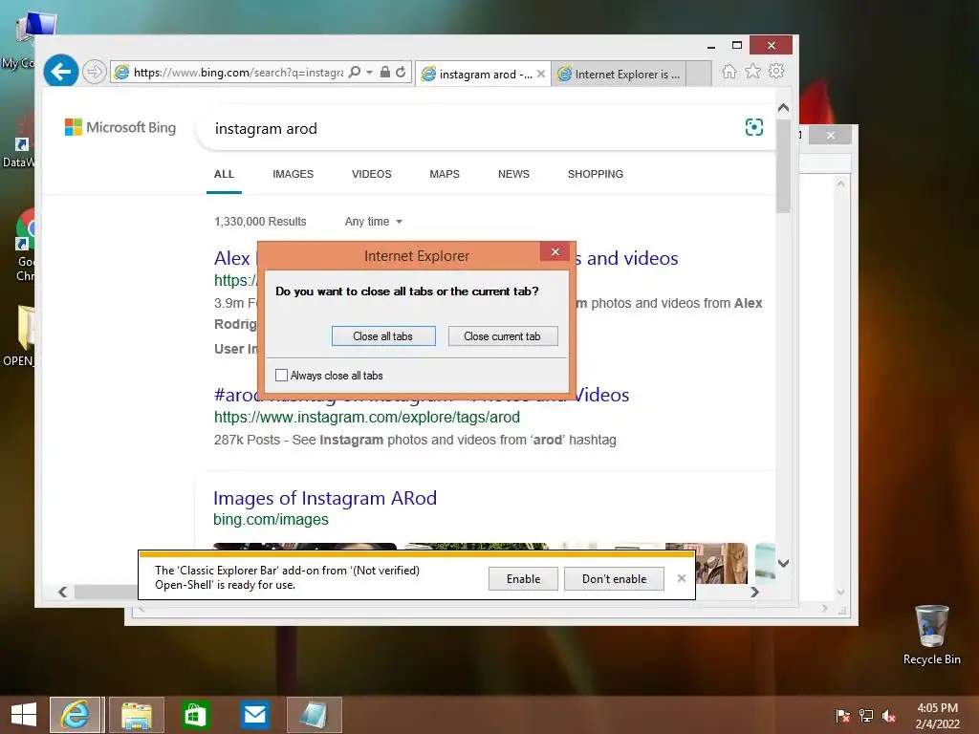Click the vertical scrollbar up arrow

tap(784, 107)
